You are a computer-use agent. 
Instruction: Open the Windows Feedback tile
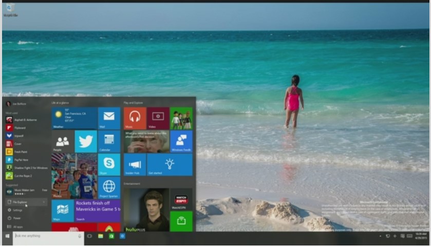[181, 141]
